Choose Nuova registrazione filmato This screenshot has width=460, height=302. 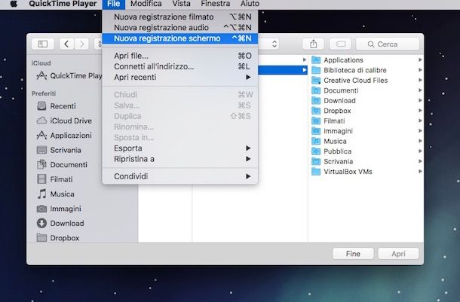click(x=180, y=17)
